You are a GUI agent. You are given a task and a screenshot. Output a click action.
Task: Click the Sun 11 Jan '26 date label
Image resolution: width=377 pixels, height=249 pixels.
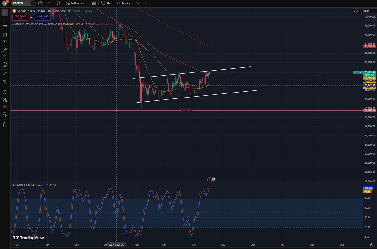tap(117, 244)
